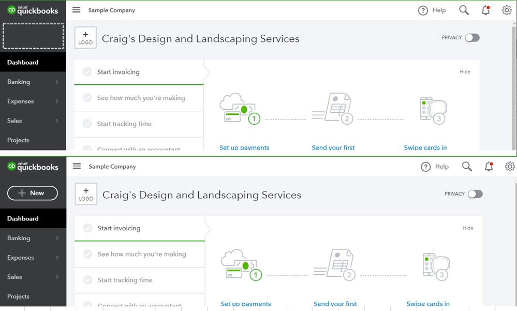Open Help in the bottom screenshot

click(x=435, y=167)
